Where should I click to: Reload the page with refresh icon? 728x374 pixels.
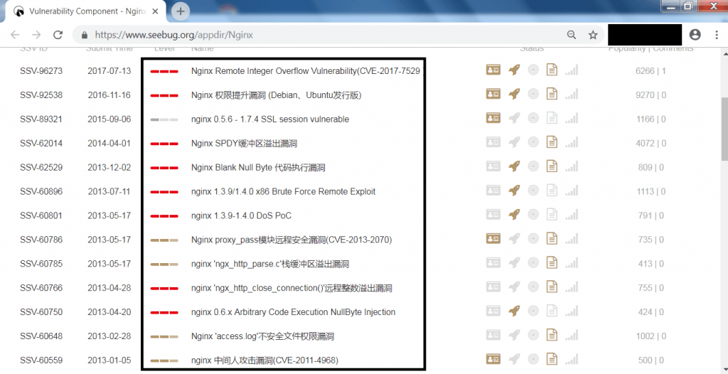point(58,35)
